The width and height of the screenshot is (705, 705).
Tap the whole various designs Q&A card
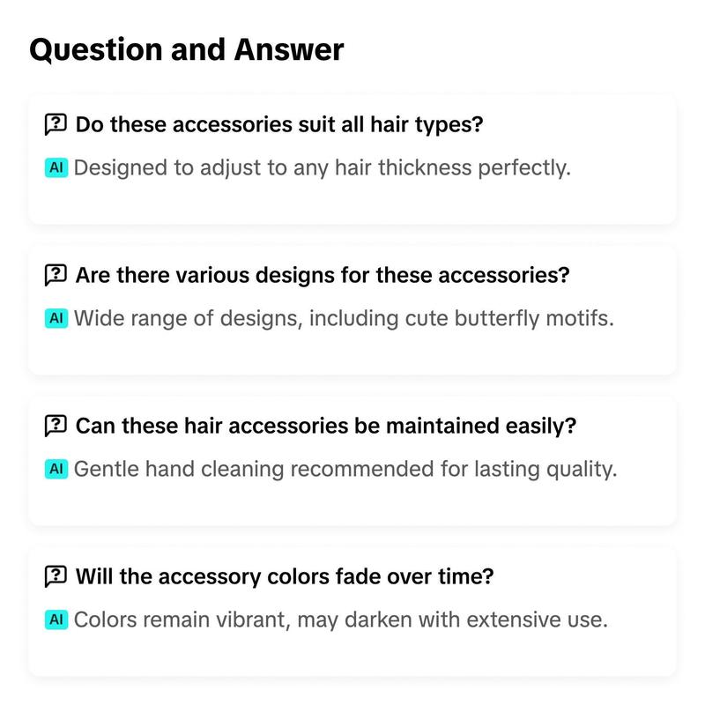point(352,309)
